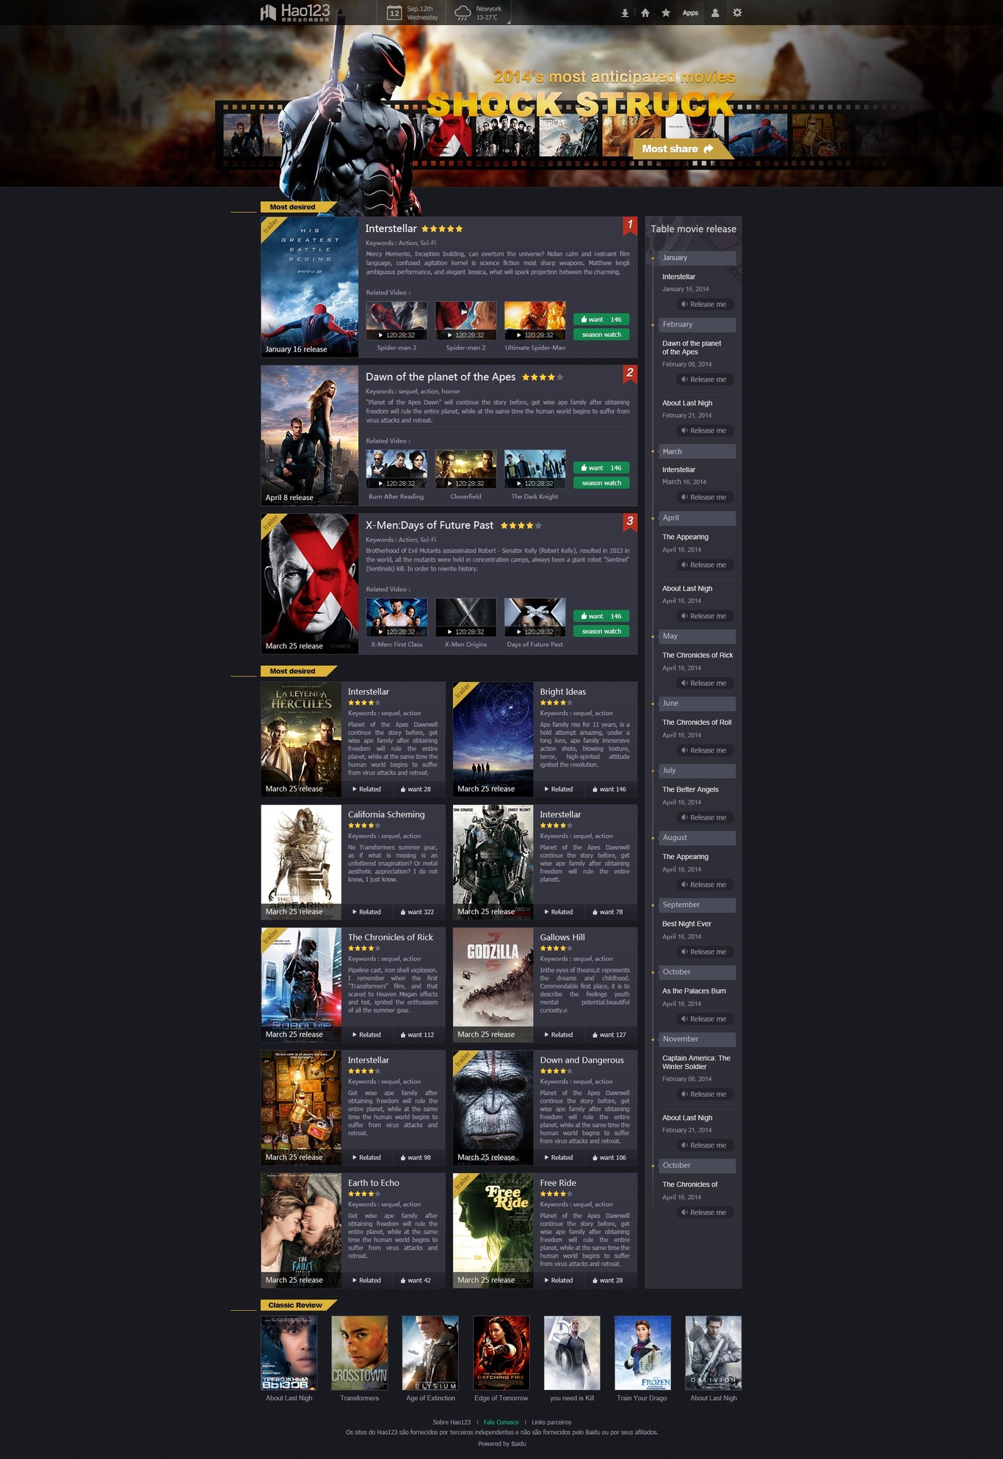This screenshot has width=1003, height=1459.
Task: Open the X-Men:Days of Future Past title
Action: pos(430,525)
